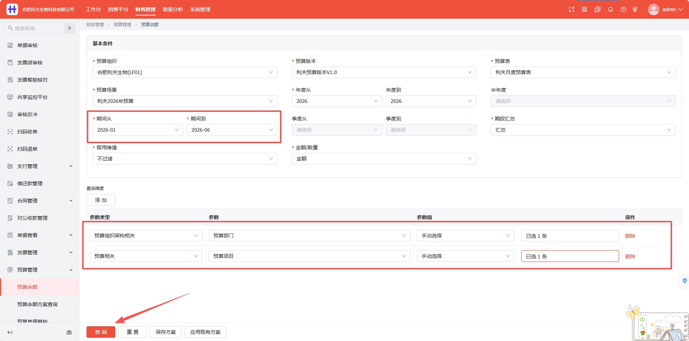This screenshot has width=689, height=341.
Task: Open 预算余额方案查询 in sidebar
Action: [40, 304]
